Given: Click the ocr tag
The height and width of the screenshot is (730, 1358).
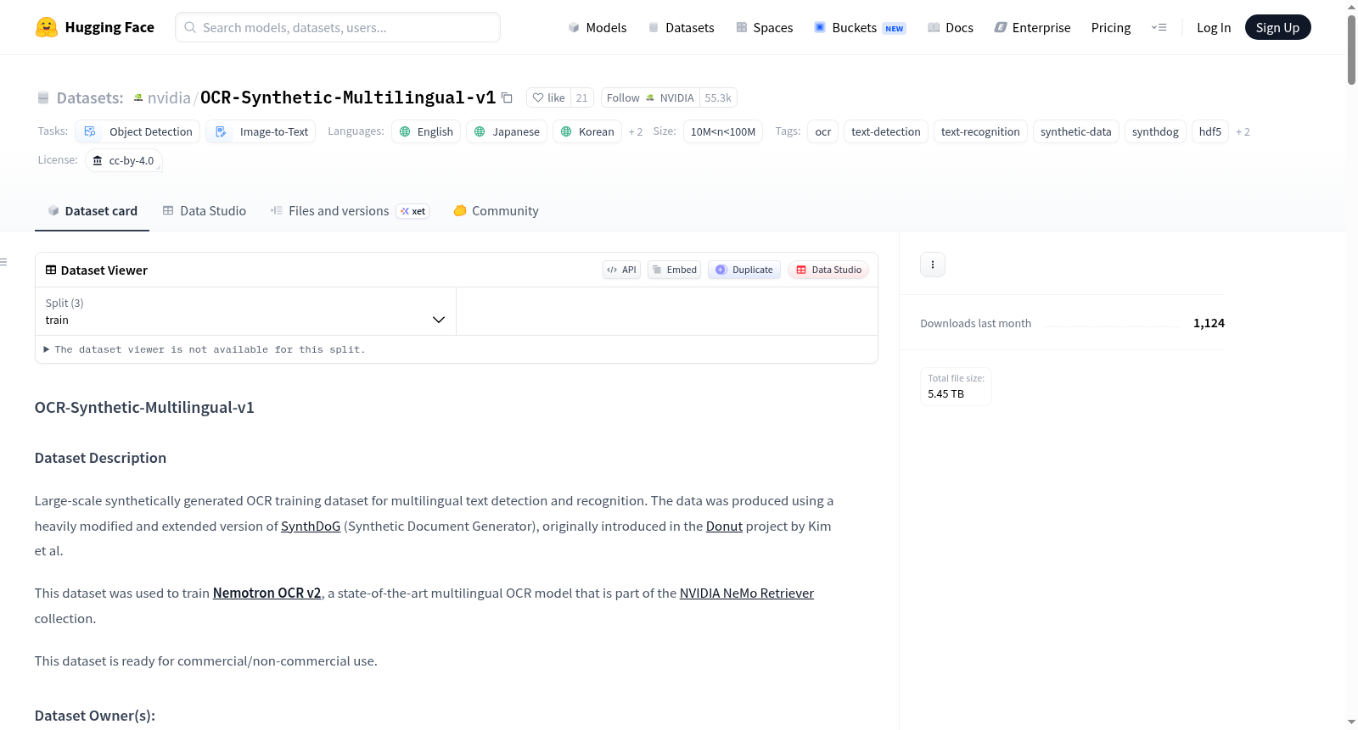Looking at the screenshot, I should [x=823, y=131].
